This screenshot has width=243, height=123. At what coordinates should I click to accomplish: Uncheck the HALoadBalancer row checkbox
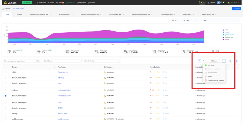pos(5,96)
